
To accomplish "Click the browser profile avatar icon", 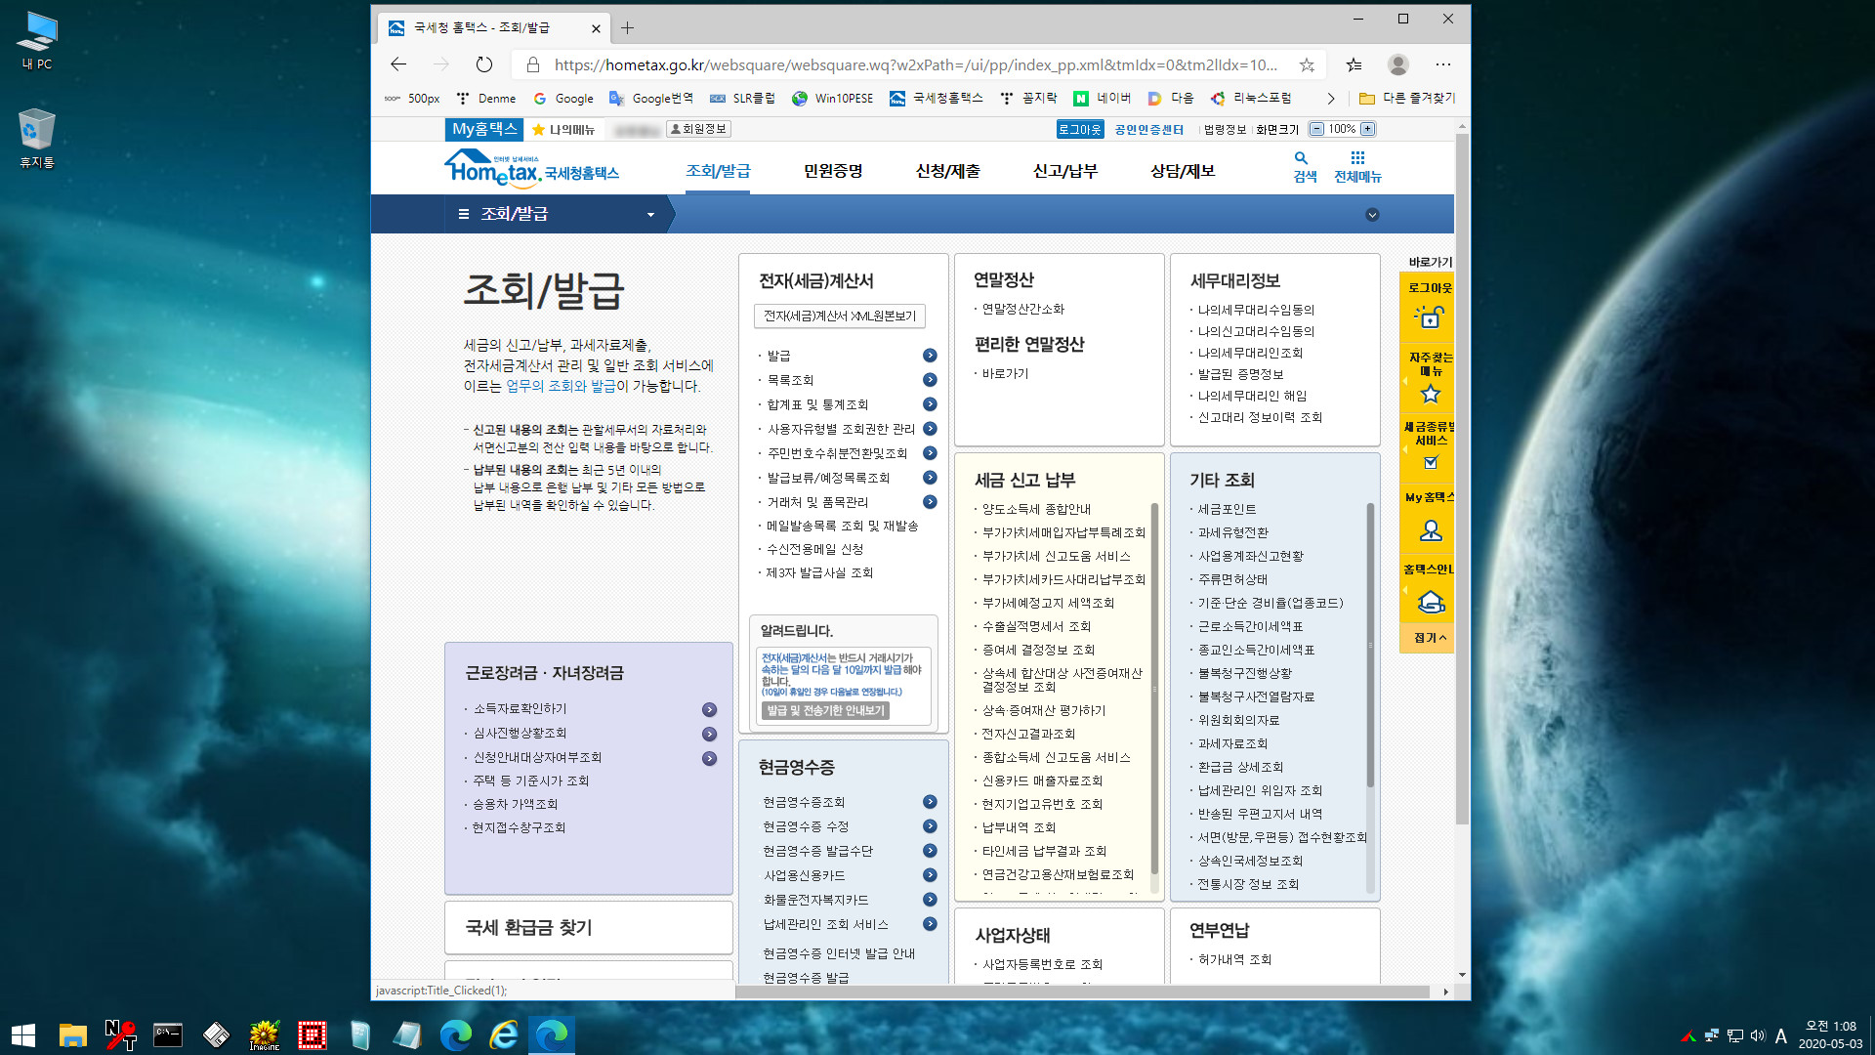I will point(1398,64).
